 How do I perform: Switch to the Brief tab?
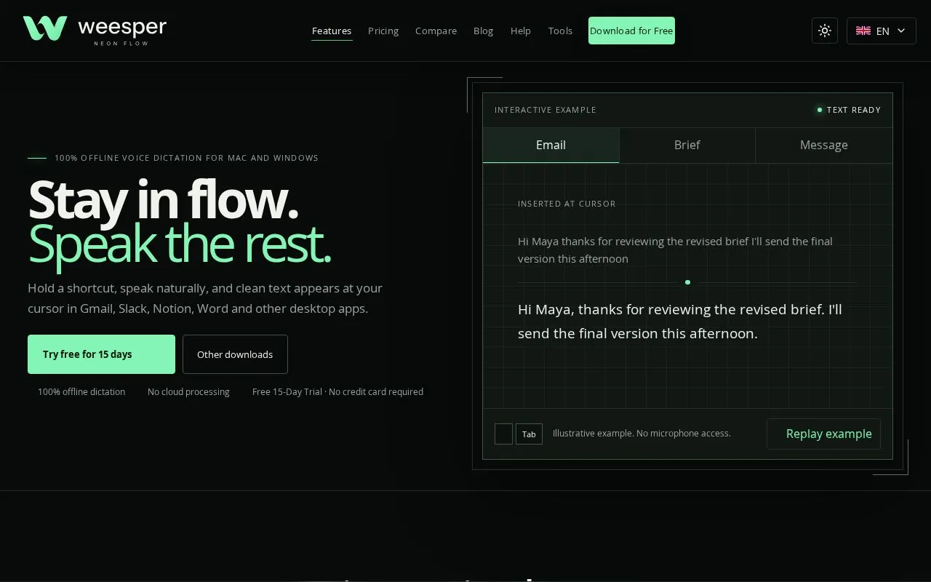tap(687, 145)
